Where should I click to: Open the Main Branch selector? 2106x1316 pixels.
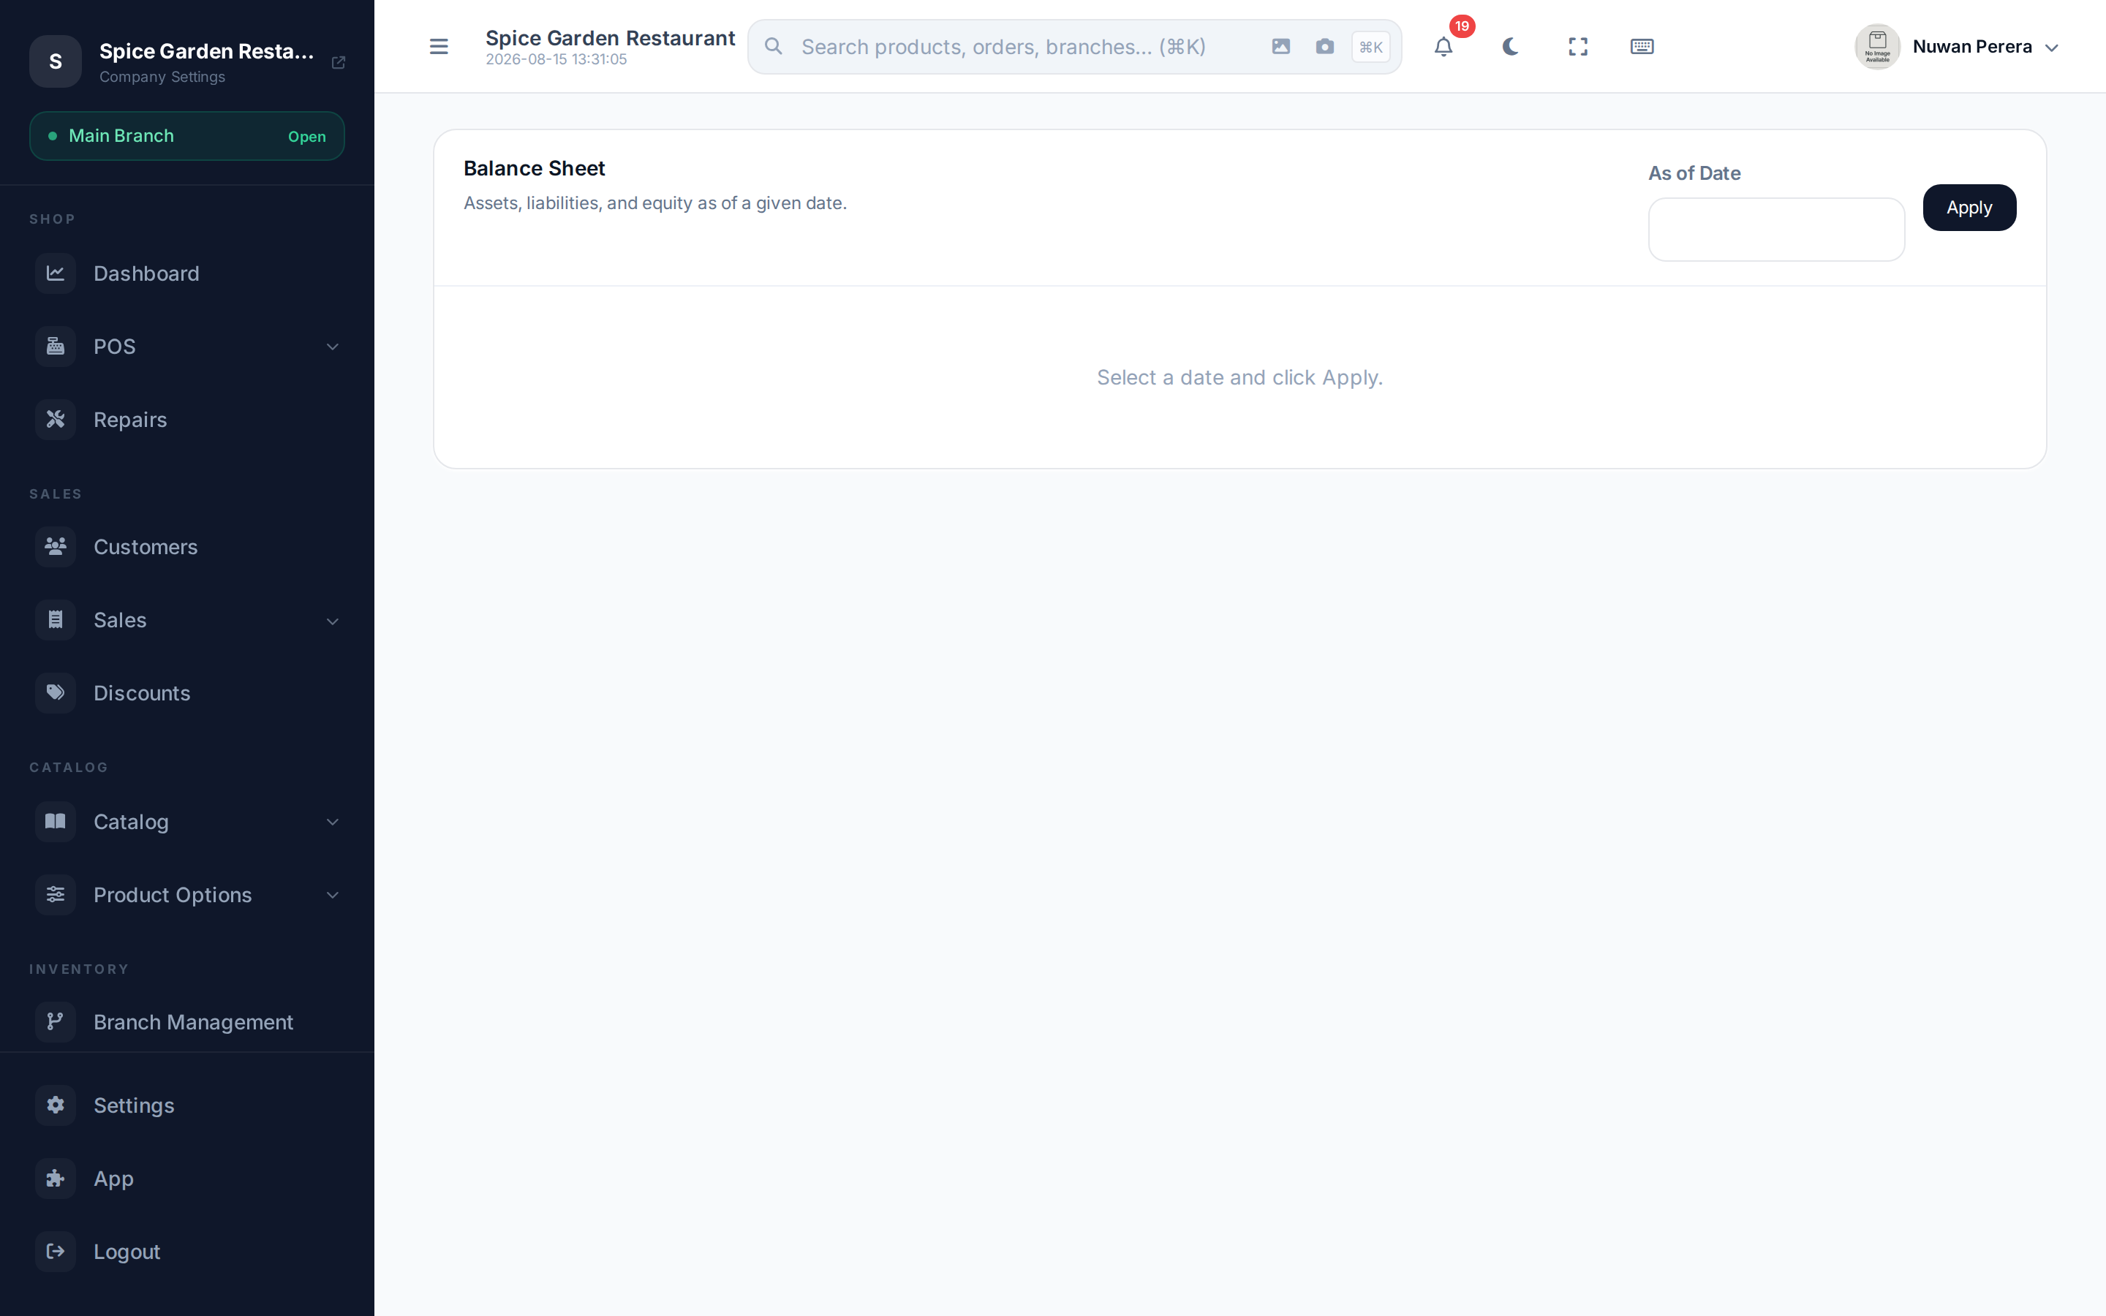(187, 136)
